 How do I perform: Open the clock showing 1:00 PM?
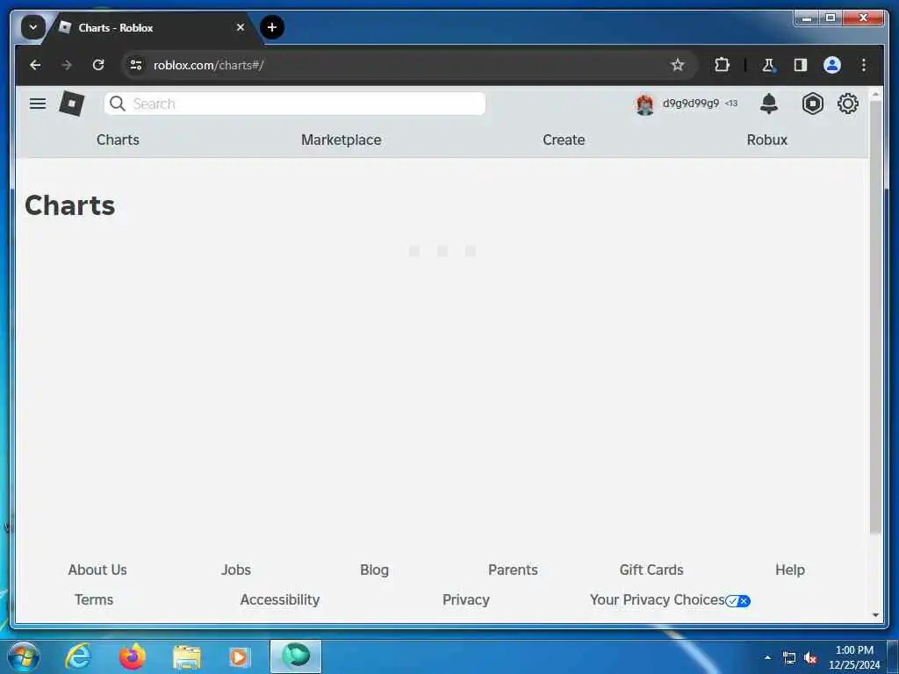point(854,657)
